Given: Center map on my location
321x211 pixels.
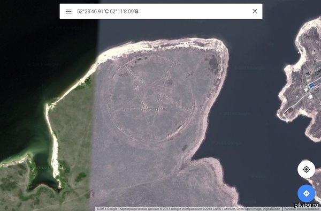Looking at the screenshot, I should [306, 169].
